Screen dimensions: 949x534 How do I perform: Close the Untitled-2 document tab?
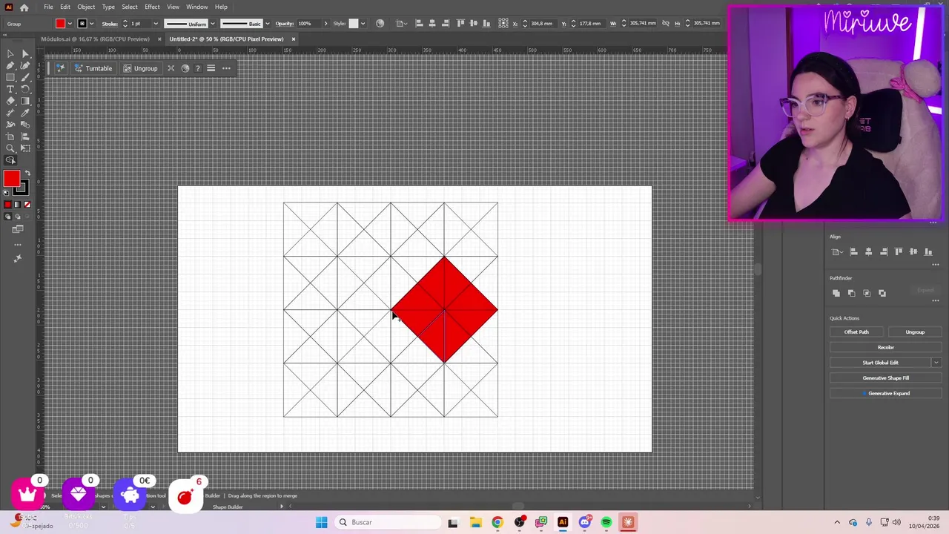[293, 39]
